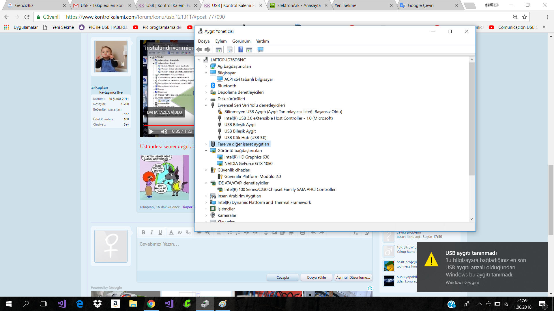Image resolution: width=554 pixels, height=311 pixels.
Task: Click the Help icon in Device Manager toolbar
Action: 241,50
